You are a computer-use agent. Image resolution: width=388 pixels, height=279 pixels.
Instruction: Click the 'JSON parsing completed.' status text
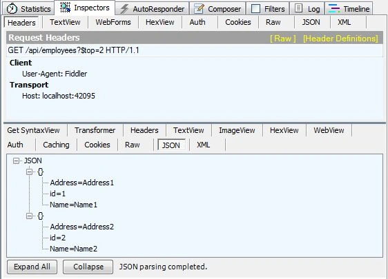tap(163, 267)
